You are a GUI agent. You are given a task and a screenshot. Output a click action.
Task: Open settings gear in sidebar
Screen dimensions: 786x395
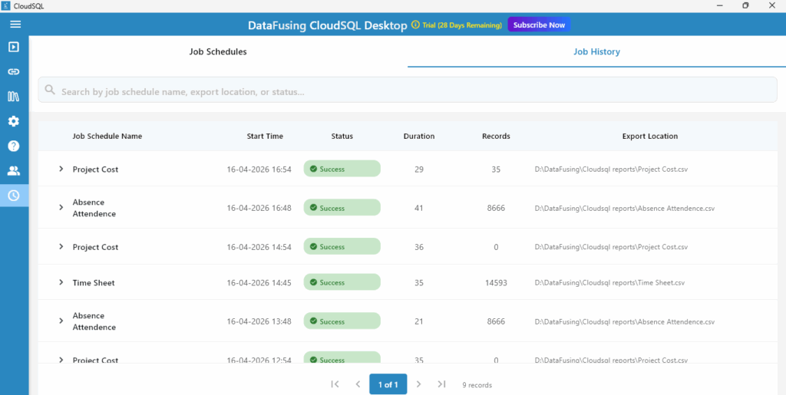pyautogui.click(x=14, y=121)
